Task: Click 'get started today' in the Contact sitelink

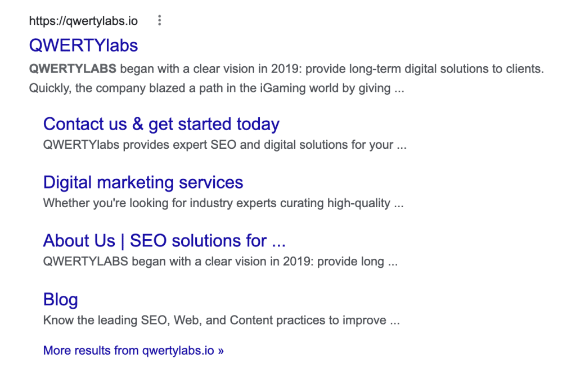Action: point(214,124)
